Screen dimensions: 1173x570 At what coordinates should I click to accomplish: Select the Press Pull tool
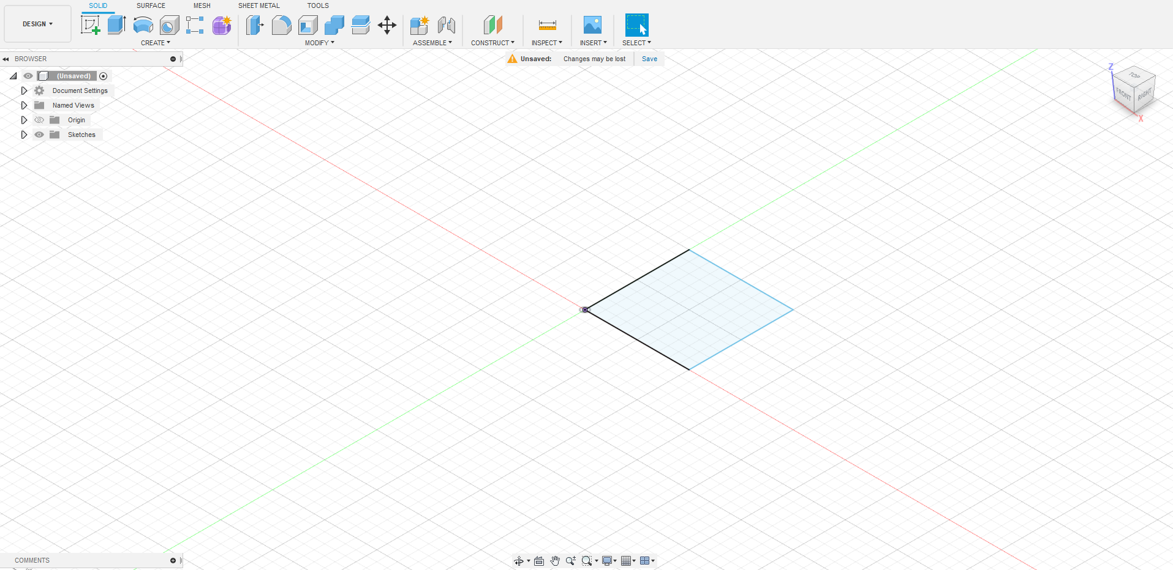(x=255, y=25)
